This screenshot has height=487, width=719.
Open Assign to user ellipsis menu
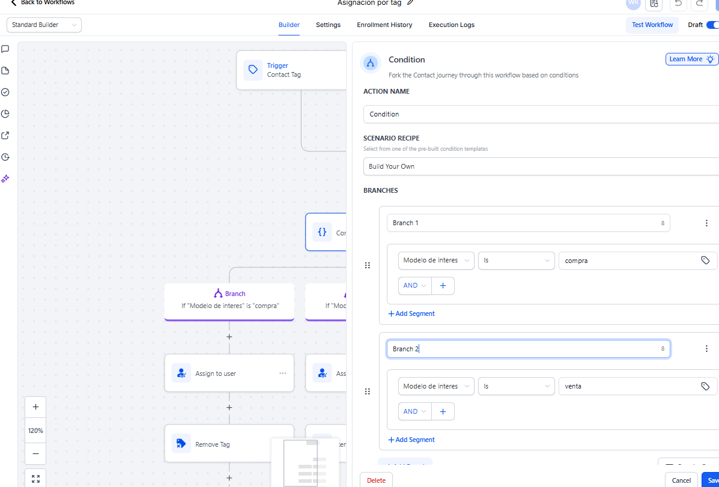tap(282, 374)
